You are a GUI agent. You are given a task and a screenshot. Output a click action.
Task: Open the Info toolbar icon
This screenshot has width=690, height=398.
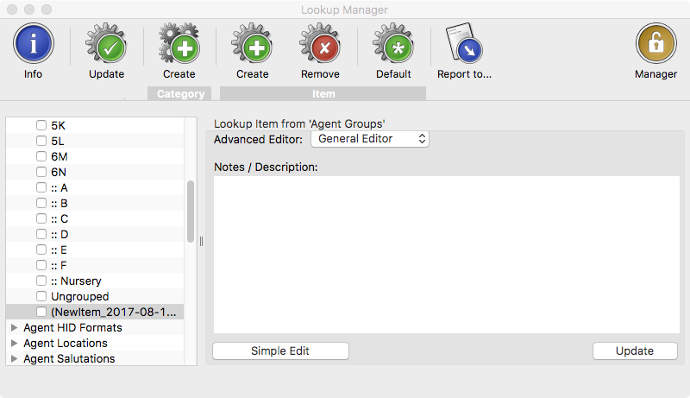(34, 43)
